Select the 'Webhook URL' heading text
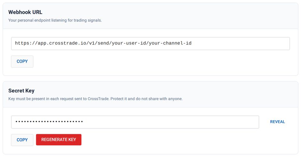 [x=25, y=12]
